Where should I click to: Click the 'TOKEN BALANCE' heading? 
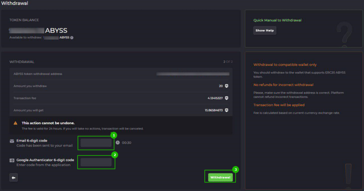tap(24, 20)
